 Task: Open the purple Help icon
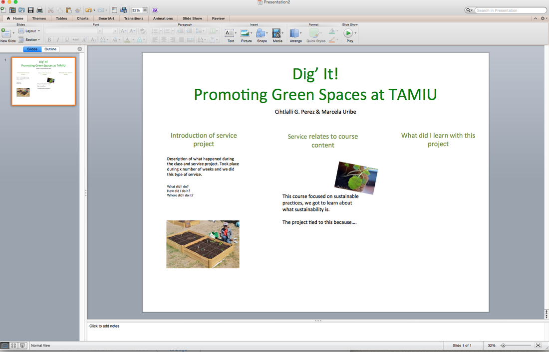pos(155,10)
